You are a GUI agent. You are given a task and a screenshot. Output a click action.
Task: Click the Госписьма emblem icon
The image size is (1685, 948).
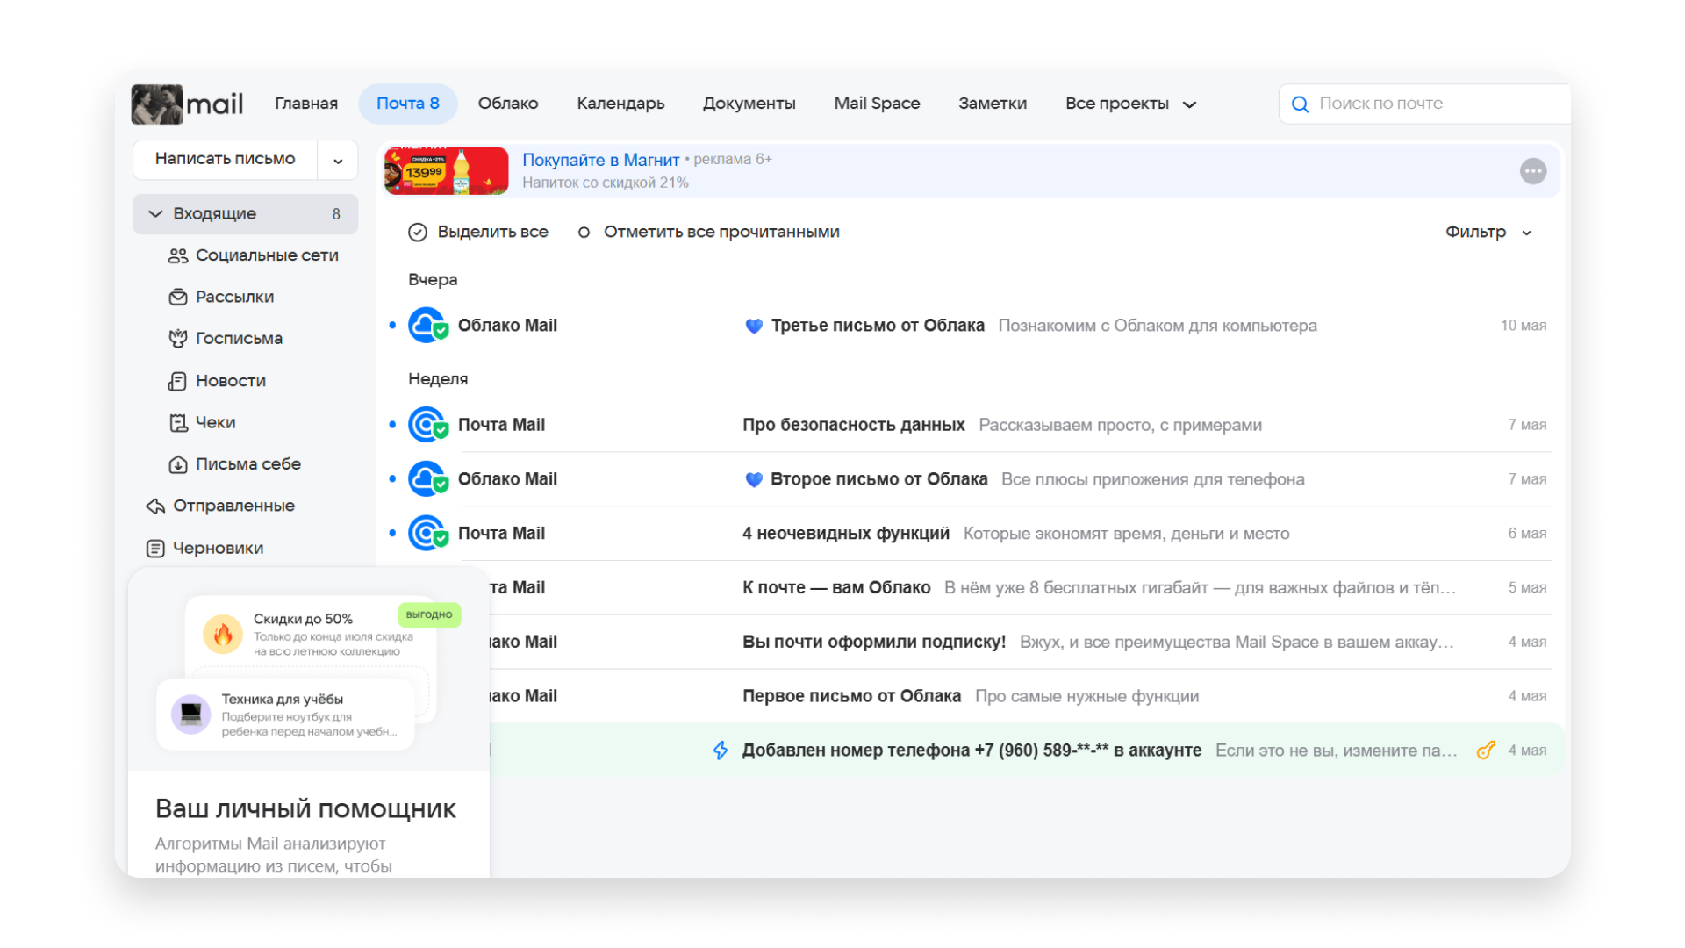(x=178, y=338)
